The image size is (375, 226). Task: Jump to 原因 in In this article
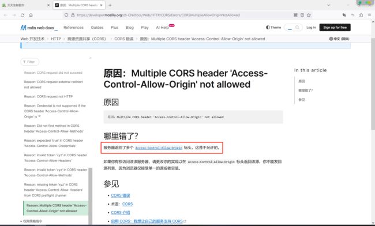click(302, 81)
